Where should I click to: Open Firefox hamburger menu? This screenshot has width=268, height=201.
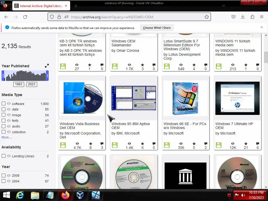click(x=262, y=17)
